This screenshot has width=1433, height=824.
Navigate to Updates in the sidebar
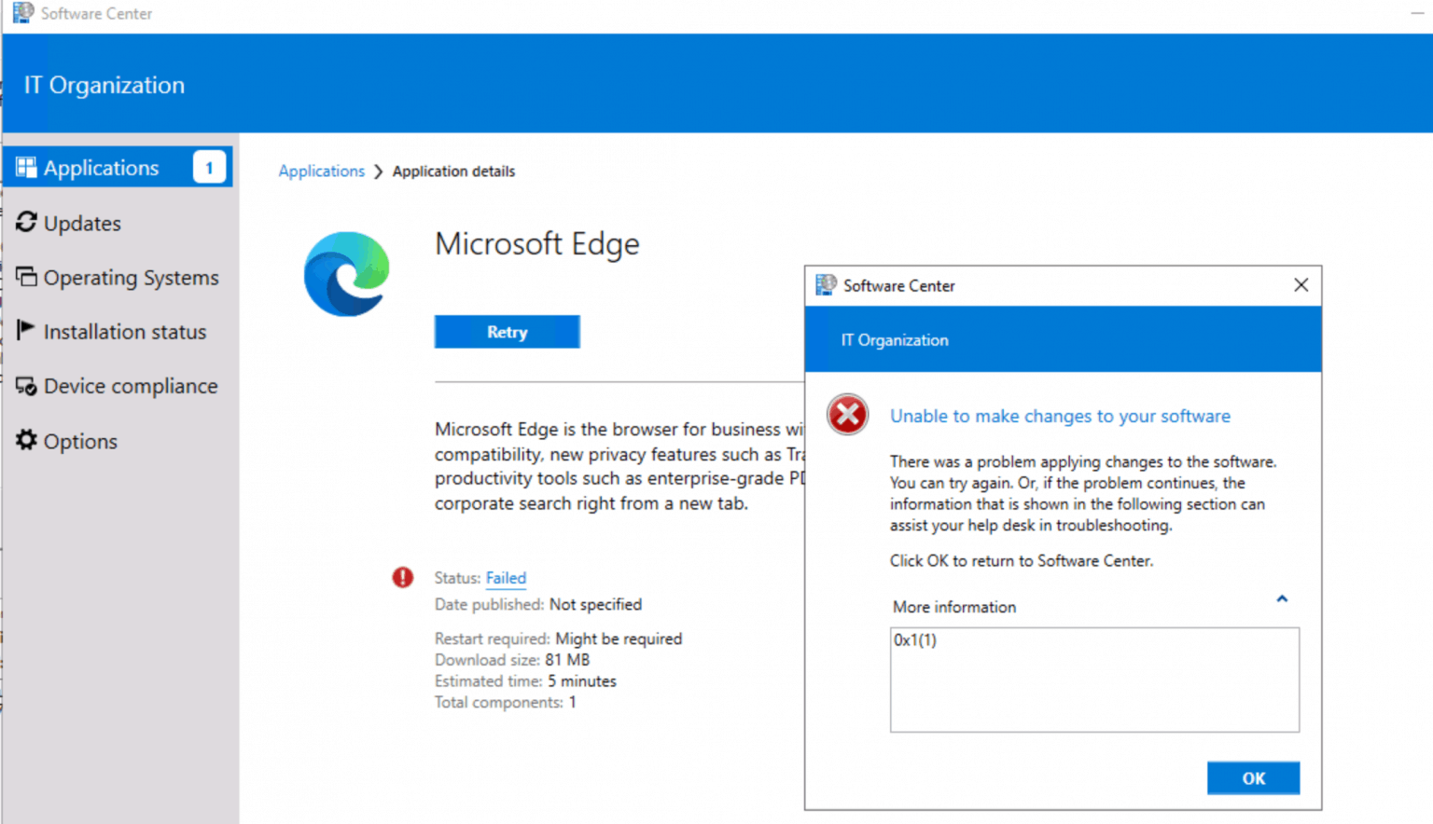coord(81,223)
